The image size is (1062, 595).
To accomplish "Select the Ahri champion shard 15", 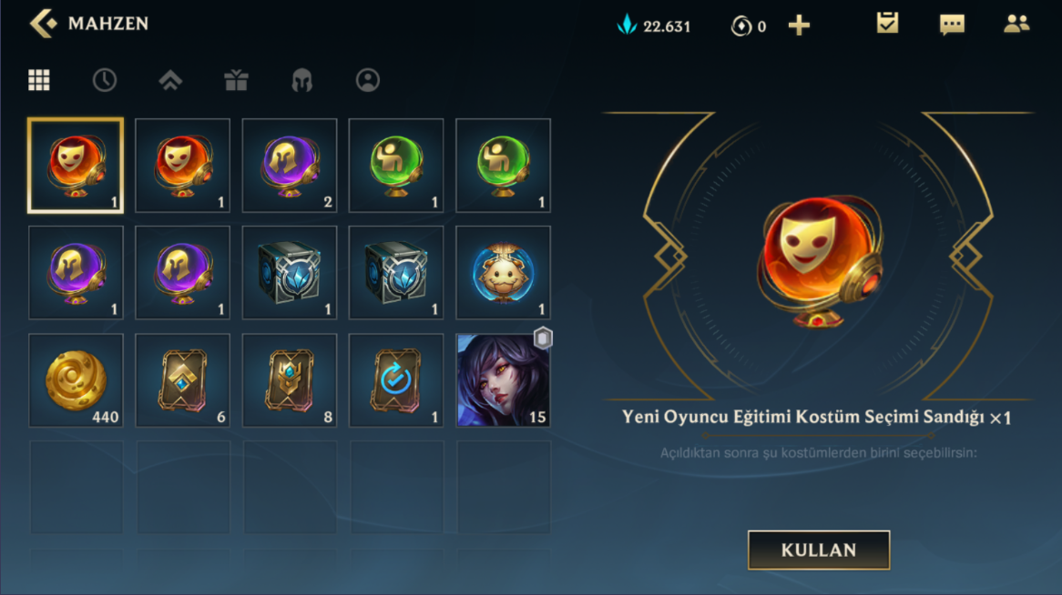I will tap(504, 379).
